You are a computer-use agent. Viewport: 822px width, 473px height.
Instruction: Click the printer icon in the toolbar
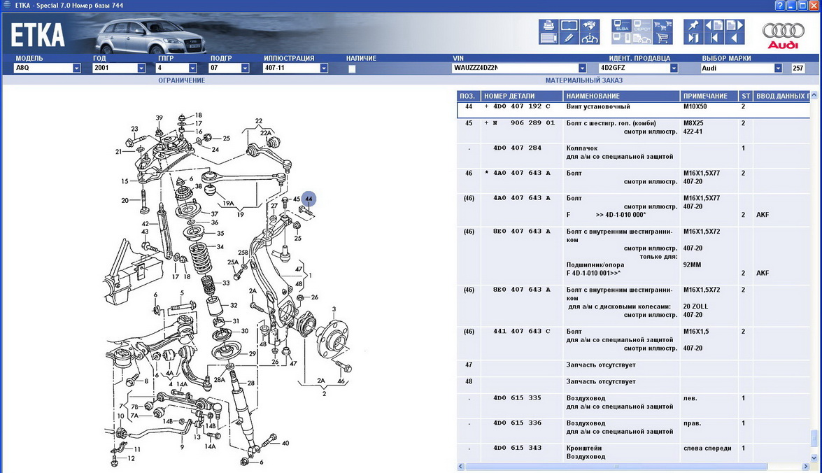pos(548,26)
